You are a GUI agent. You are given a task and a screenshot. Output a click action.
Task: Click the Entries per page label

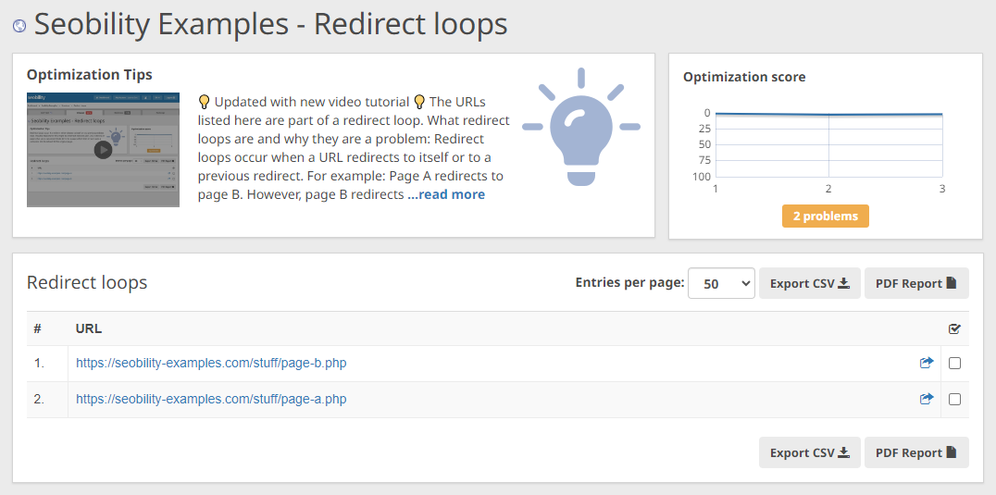[629, 282]
